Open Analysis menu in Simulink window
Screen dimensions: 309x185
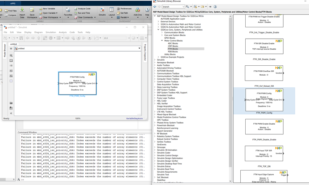click(x=63, y=32)
